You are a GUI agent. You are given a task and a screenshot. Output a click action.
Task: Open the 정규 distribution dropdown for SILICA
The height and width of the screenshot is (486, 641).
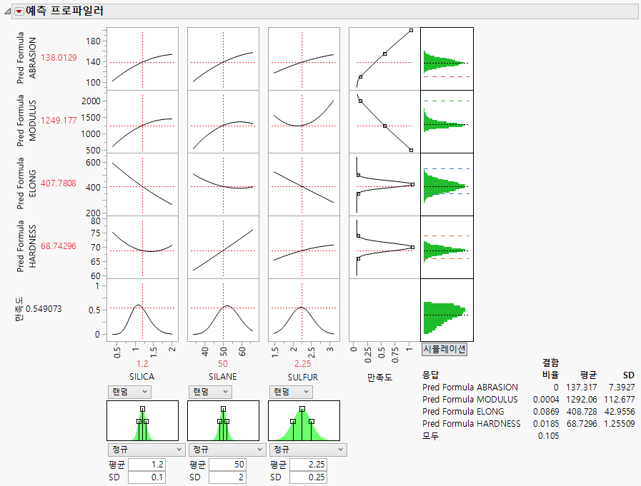click(x=146, y=450)
